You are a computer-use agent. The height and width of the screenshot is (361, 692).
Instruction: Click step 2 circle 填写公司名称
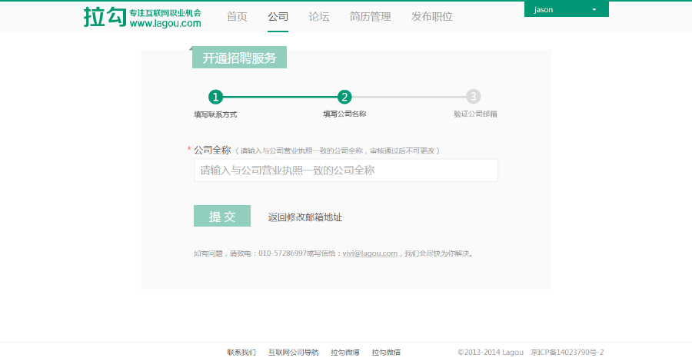coord(344,97)
